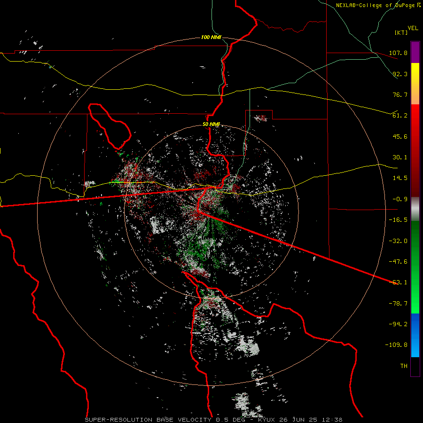The width and height of the screenshot is (423, 423).
Task: Click the yellow-orange segment of the color bar
Action: [x=415, y=84]
